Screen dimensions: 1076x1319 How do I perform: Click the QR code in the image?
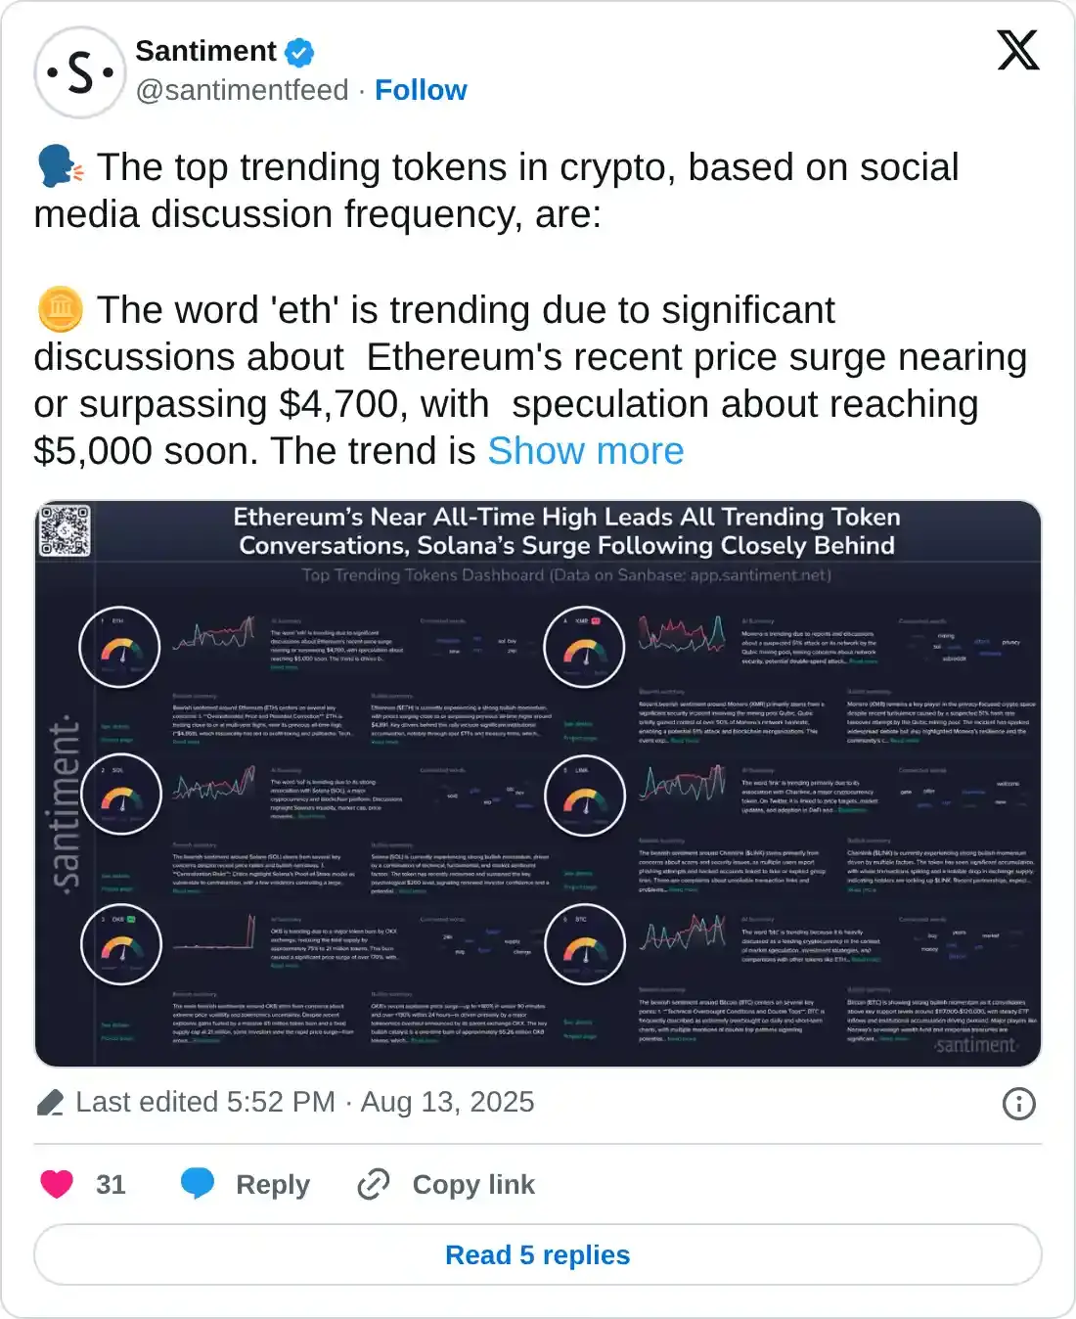65,531
